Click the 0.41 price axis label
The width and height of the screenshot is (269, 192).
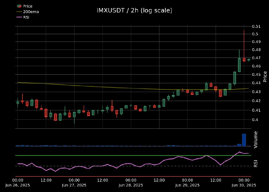(256, 110)
